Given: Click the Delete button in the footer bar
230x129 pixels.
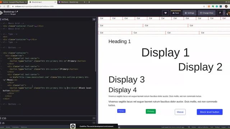Looking at the screenshot, I should 194,127.
